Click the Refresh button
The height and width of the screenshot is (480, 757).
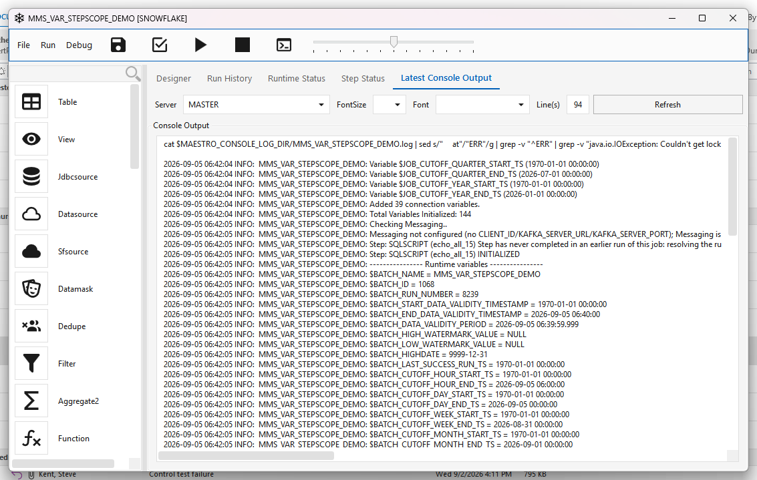(667, 105)
